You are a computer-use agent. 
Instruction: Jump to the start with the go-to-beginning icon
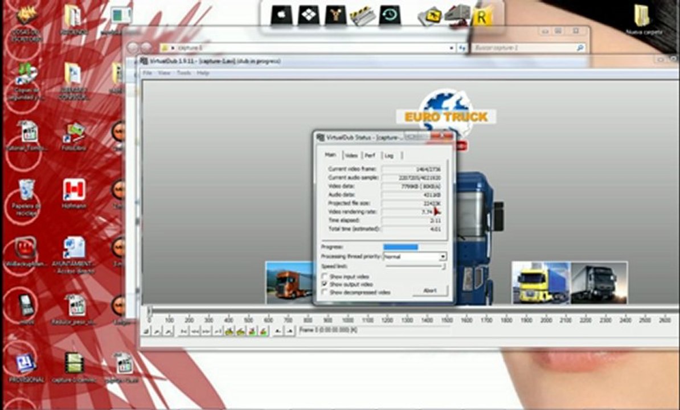pyautogui.click(x=183, y=331)
